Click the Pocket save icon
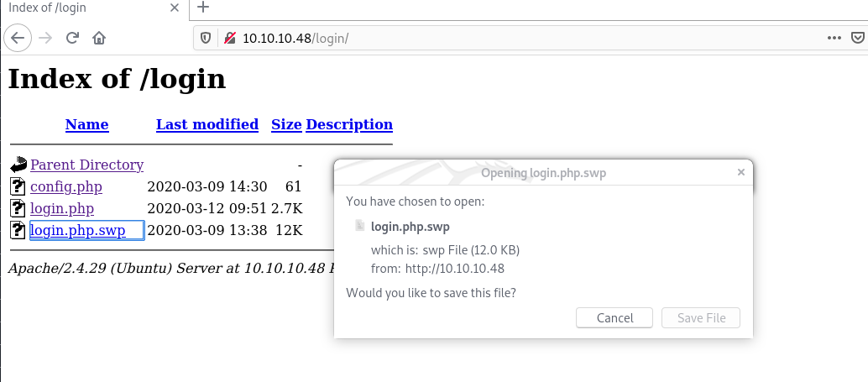The image size is (868, 382). (x=857, y=38)
